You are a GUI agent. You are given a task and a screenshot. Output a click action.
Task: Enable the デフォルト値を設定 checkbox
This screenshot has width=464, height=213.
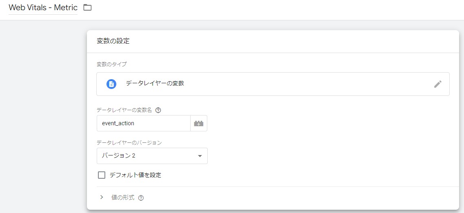(x=102, y=175)
